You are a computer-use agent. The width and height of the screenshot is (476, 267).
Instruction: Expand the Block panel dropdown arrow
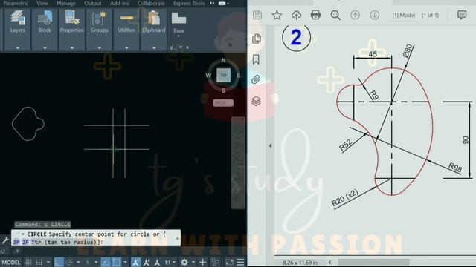point(45,48)
